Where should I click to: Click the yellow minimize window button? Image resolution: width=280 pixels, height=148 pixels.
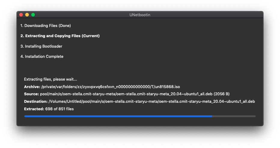(27, 15)
